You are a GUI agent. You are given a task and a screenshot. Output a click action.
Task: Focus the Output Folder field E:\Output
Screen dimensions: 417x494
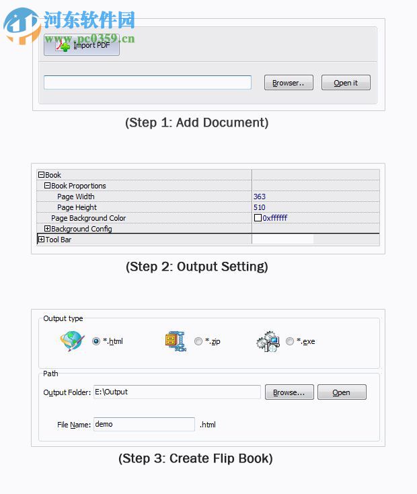click(177, 392)
